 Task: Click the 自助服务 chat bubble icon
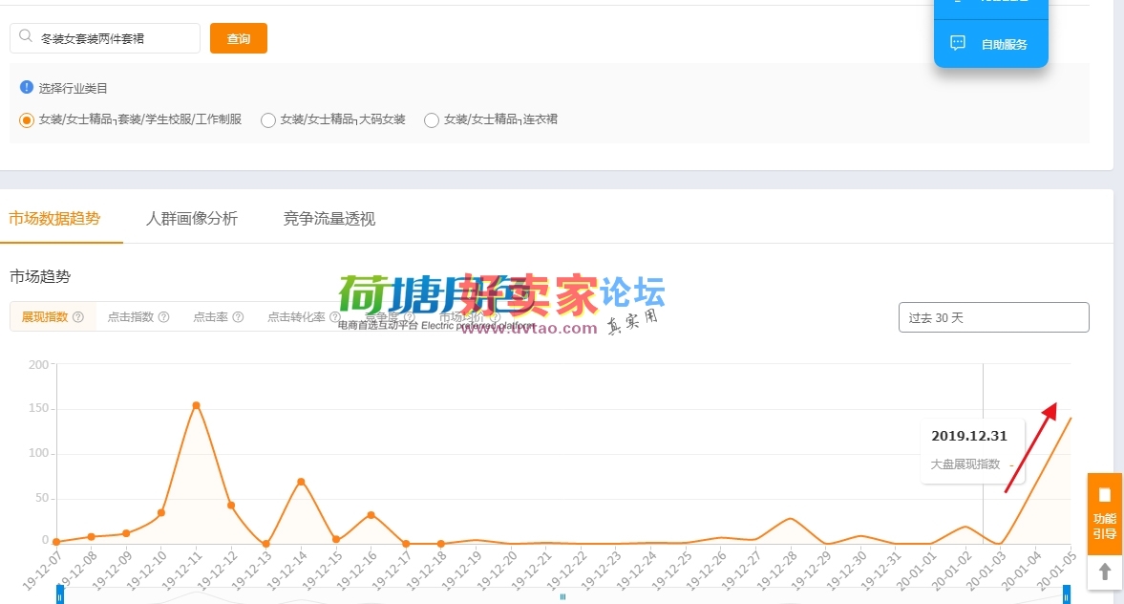[958, 43]
